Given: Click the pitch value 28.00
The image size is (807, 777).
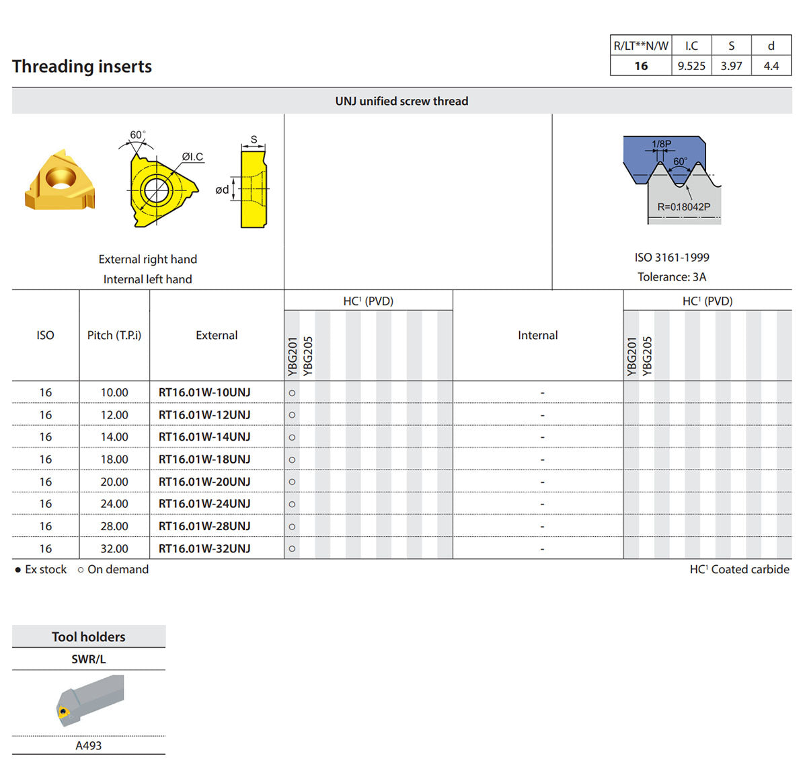Looking at the screenshot, I should coord(114,526).
